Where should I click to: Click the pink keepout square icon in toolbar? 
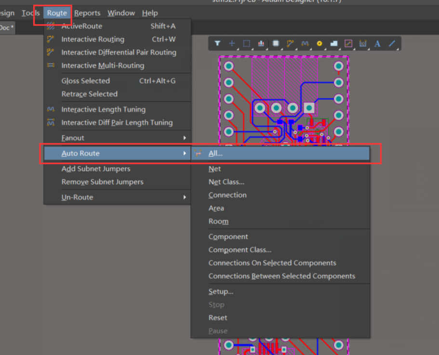click(x=348, y=43)
